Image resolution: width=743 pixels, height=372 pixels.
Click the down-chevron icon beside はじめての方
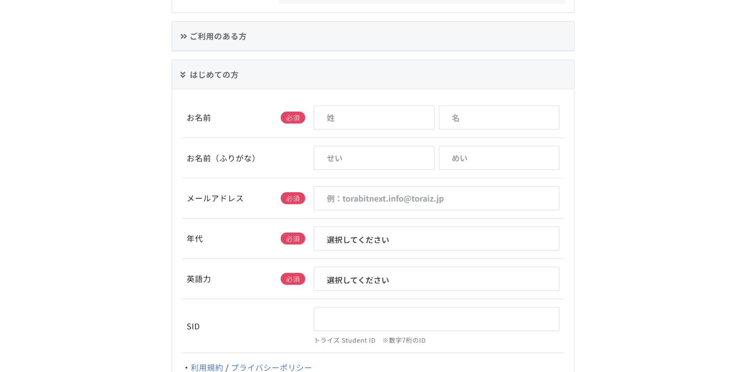[x=183, y=75]
